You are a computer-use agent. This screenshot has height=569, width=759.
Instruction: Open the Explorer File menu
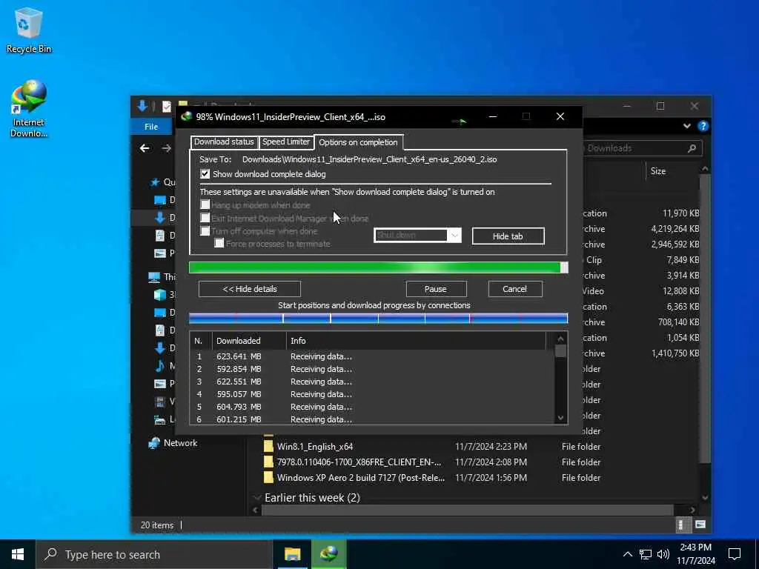click(151, 126)
